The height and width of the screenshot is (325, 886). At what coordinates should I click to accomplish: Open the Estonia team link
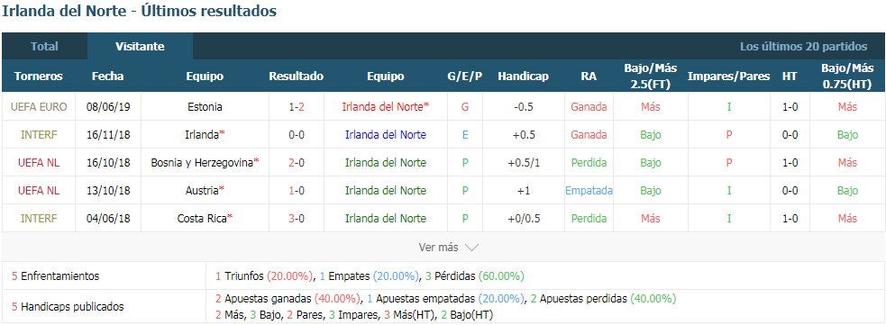(x=205, y=106)
